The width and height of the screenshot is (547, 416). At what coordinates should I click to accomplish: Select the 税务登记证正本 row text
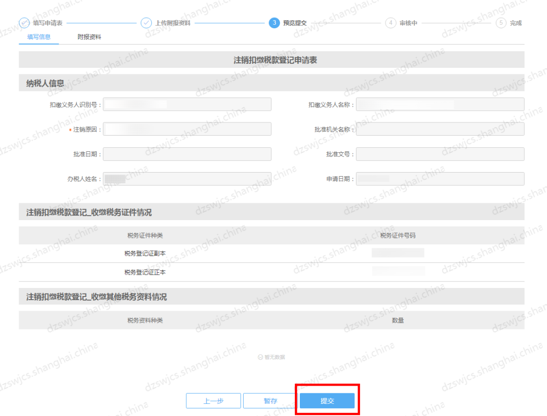tap(145, 272)
